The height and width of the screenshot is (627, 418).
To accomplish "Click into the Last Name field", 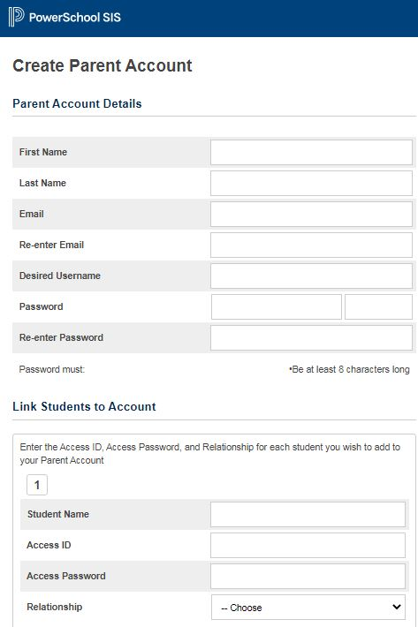I will [311, 183].
